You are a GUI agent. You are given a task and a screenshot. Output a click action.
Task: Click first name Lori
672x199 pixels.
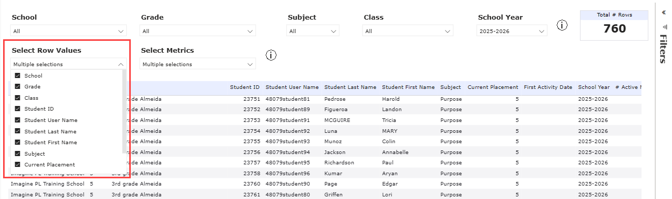(x=387, y=195)
